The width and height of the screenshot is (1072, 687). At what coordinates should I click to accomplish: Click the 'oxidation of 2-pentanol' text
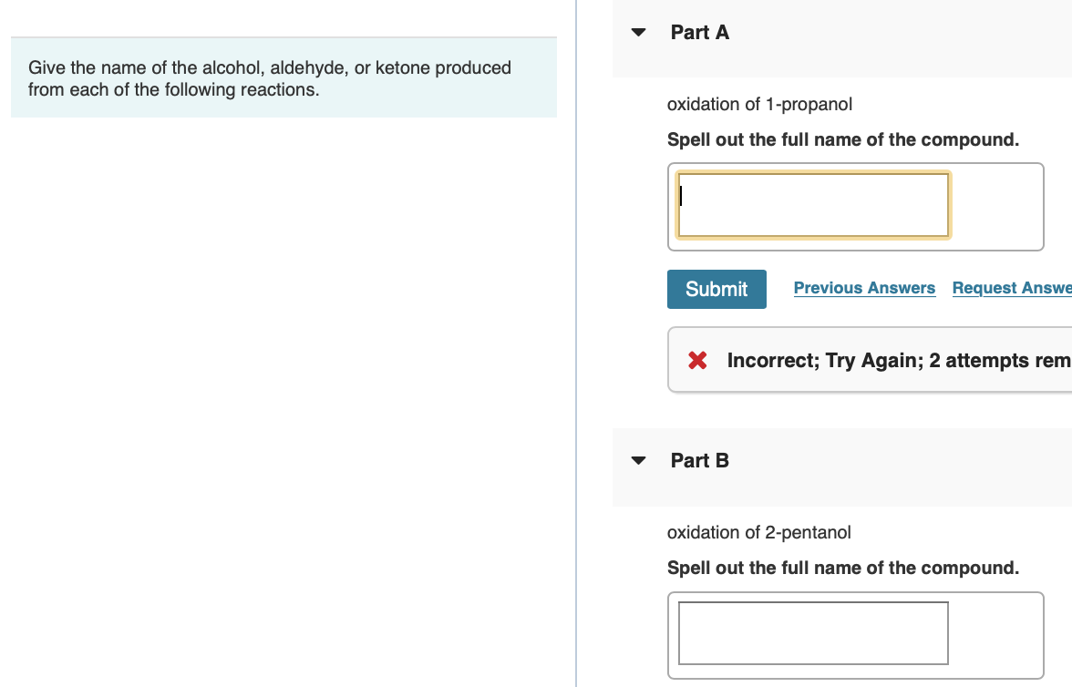coord(759,532)
